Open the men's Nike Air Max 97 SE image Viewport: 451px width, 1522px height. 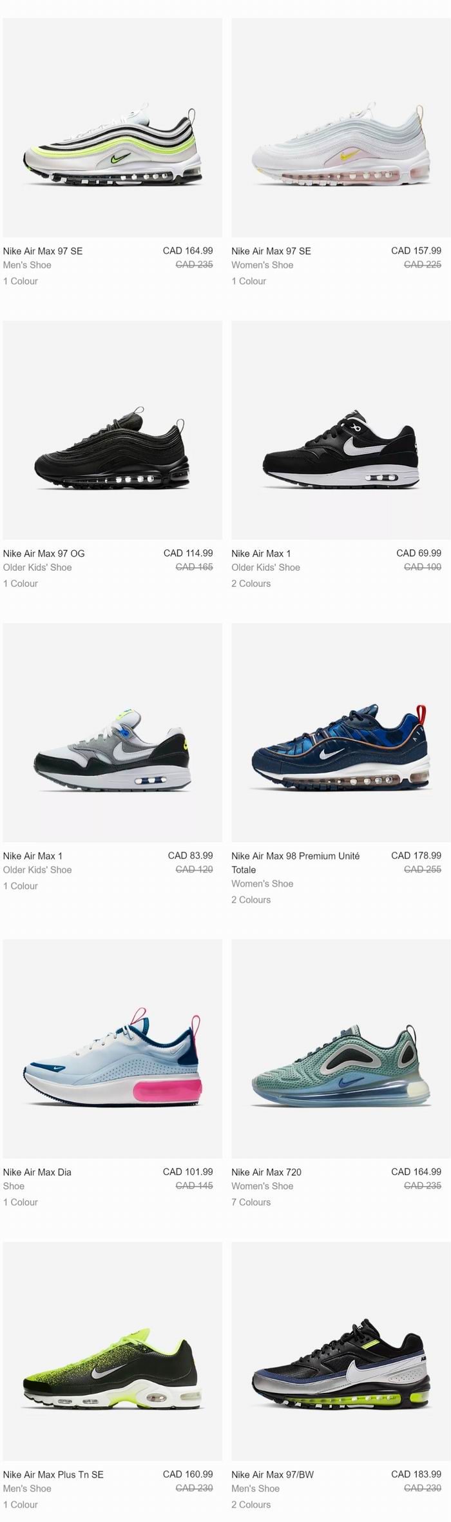click(112, 127)
